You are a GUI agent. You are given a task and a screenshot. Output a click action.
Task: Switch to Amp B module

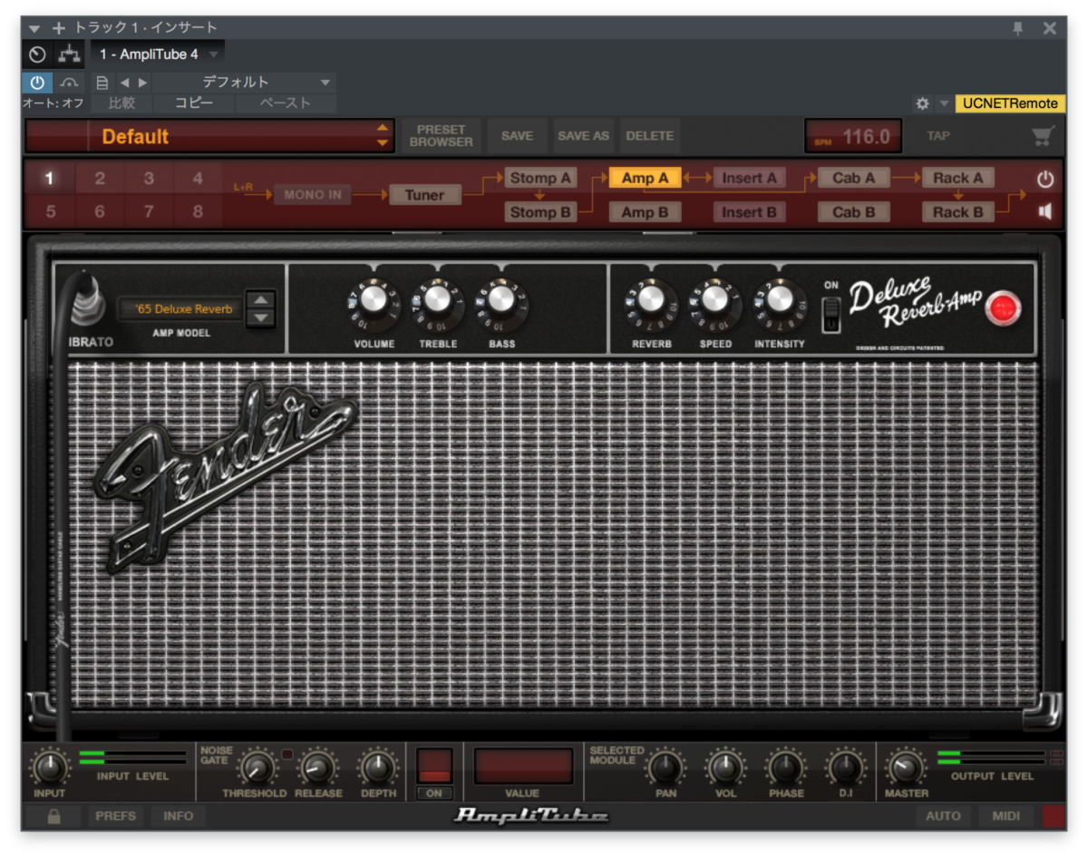[x=645, y=212]
